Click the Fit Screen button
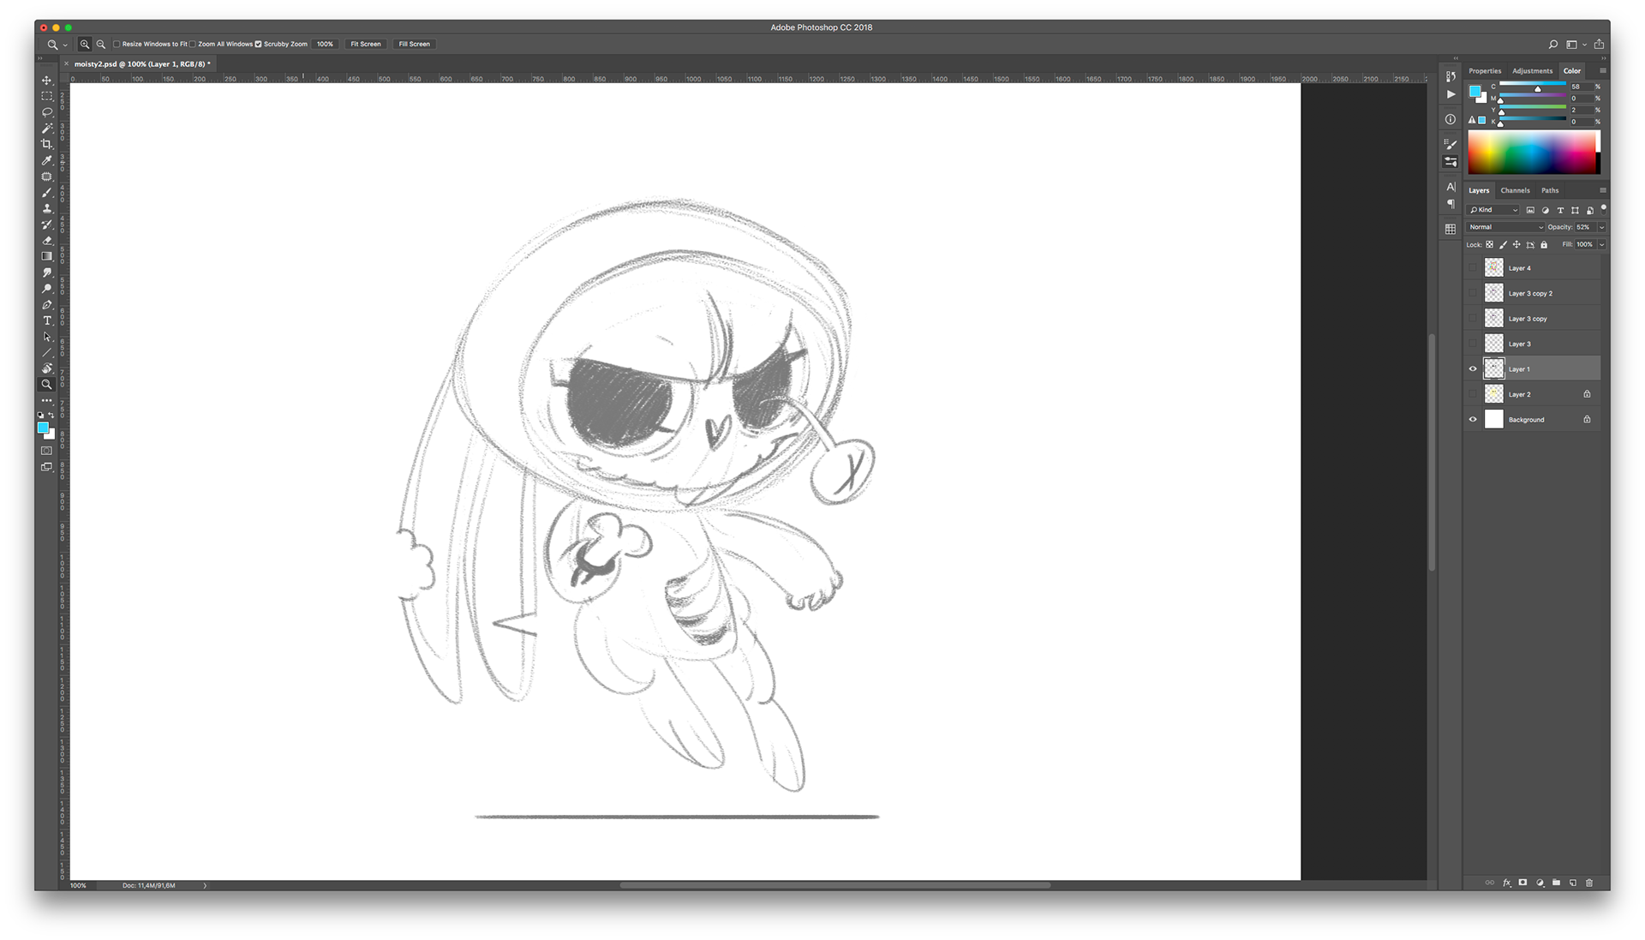Screen dimensions: 1645x940 click(365, 44)
